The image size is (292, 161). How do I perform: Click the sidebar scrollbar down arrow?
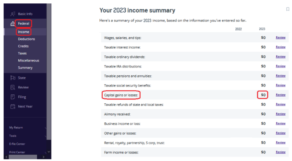point(49,152)
